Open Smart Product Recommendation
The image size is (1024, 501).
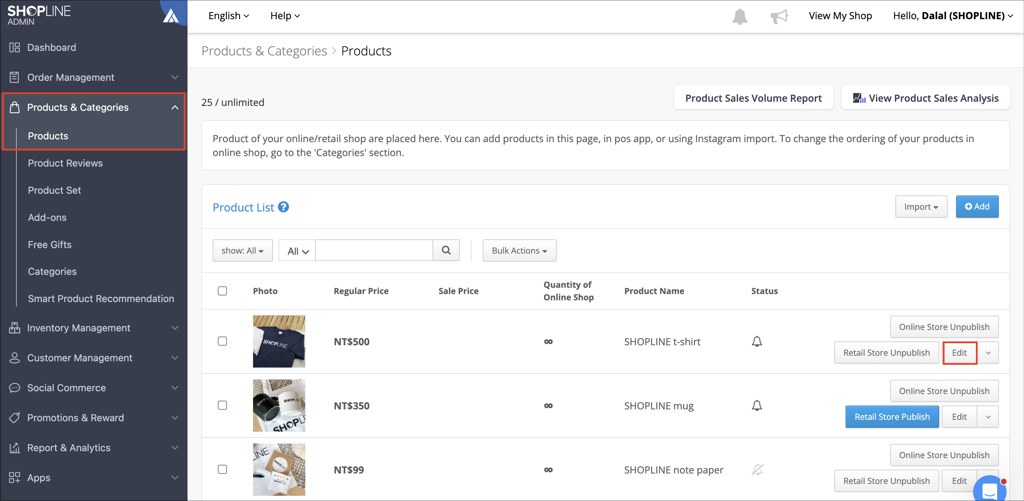pyautogui.click(x=101, y=298)
